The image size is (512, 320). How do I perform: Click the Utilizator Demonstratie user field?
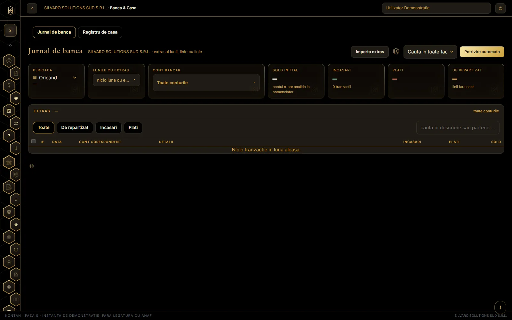point(436,8)
